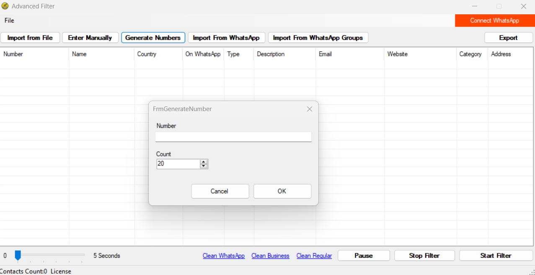Decrease Count with the down arrow
535x275 pixels.
[x=204, y=166]
